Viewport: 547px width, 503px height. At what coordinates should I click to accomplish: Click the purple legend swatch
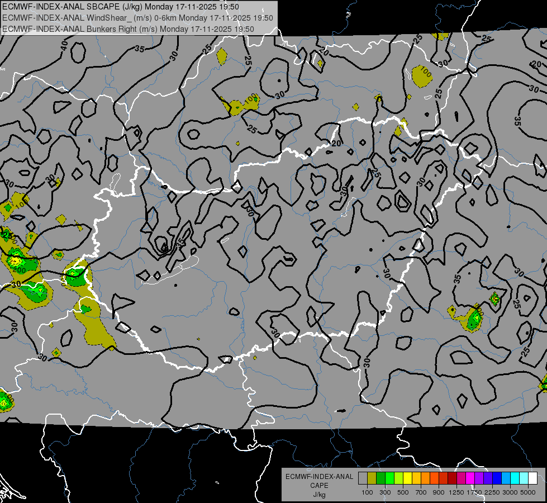[x=479, y=478]
